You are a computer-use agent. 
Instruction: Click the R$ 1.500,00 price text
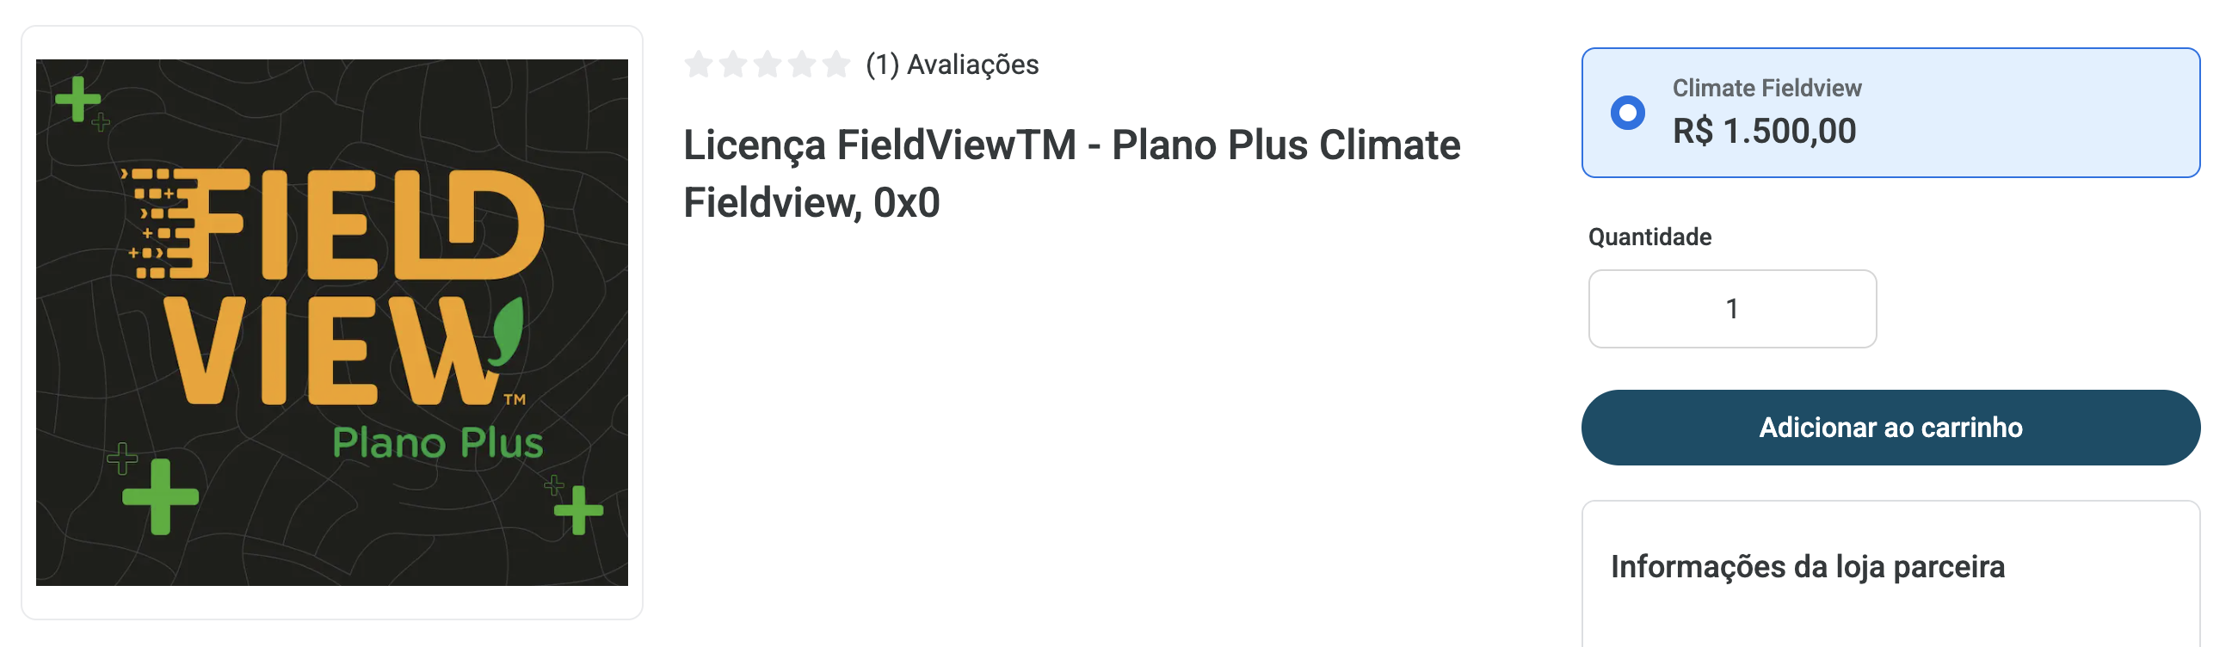[x=1763, y=132]
